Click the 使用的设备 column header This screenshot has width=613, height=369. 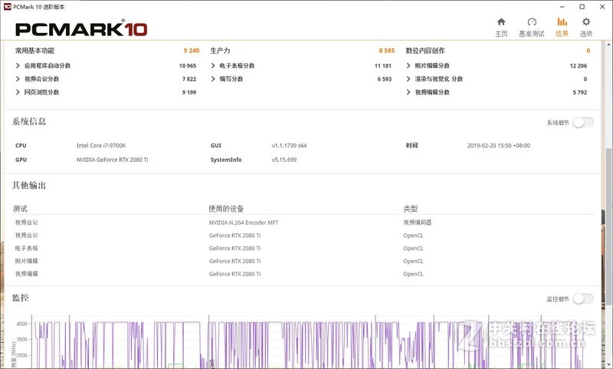(226, 209)
